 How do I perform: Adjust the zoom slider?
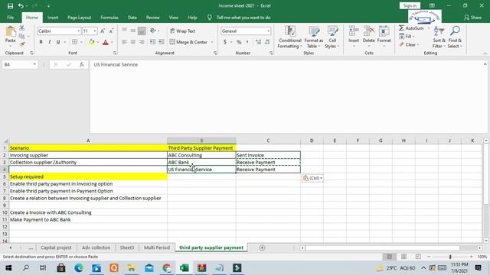[450, 257]
